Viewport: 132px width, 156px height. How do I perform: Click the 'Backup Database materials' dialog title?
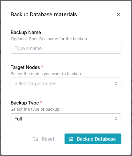(x=44, y=15)
